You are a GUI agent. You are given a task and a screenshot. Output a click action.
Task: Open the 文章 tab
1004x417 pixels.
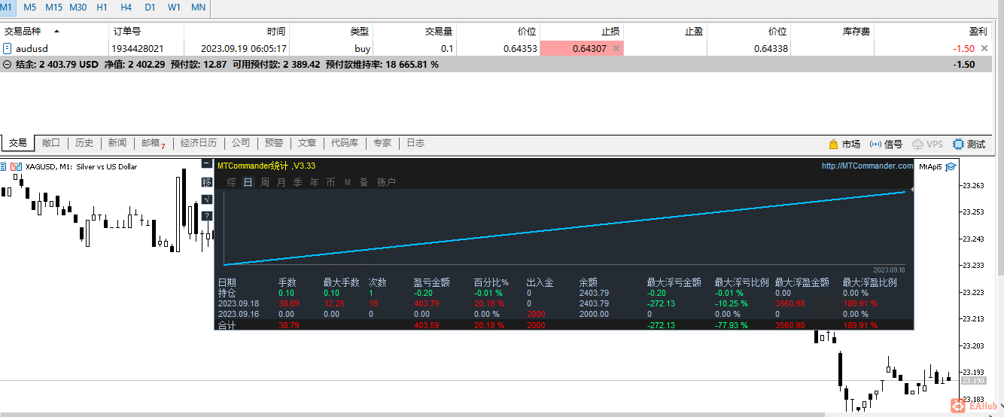[307, 143]
